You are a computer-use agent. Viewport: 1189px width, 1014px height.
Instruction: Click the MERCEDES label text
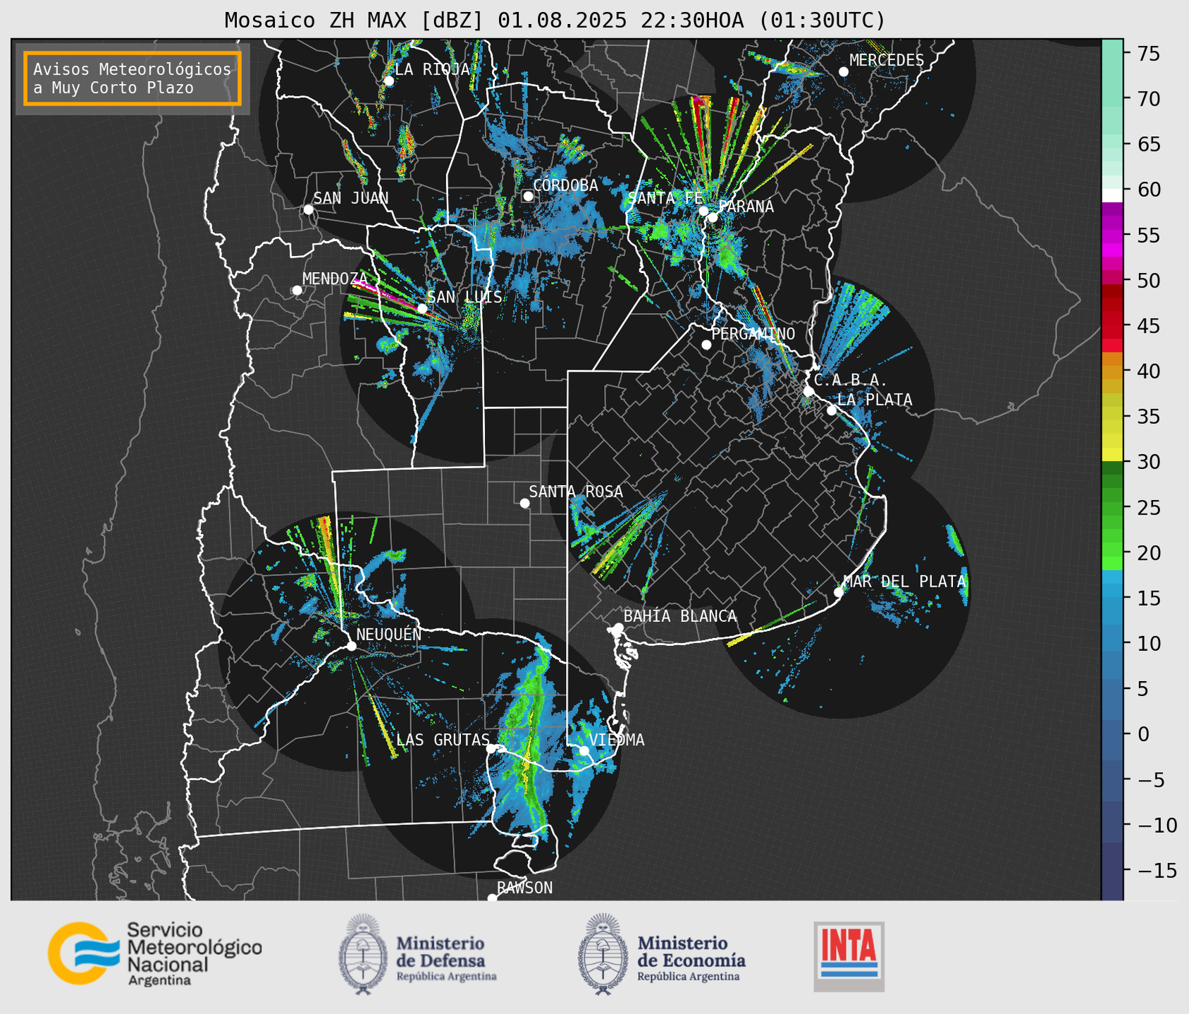click(887, 61)
